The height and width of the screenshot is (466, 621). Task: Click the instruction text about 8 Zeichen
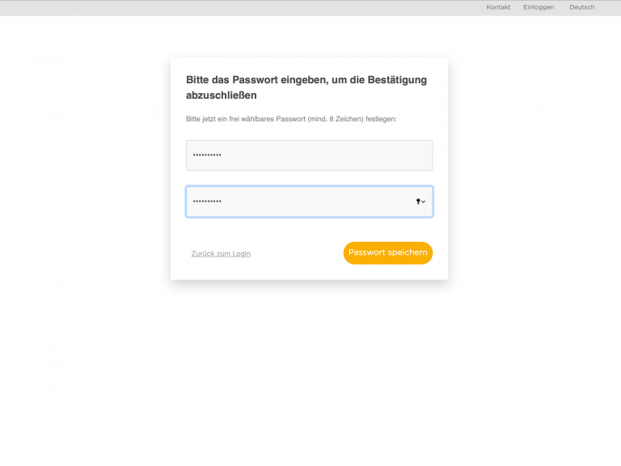point(291,119)
